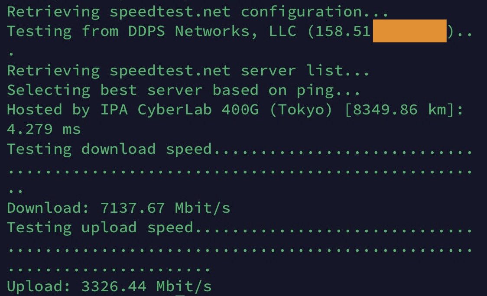Click the "4.279 ms" ping result
487x296 pixels.
tap(44, 129)
